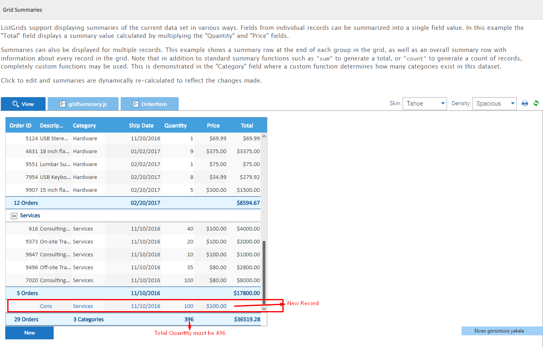Click the grid scrollbar up arrow
The image size is (543, 347).
click(264, 136)
